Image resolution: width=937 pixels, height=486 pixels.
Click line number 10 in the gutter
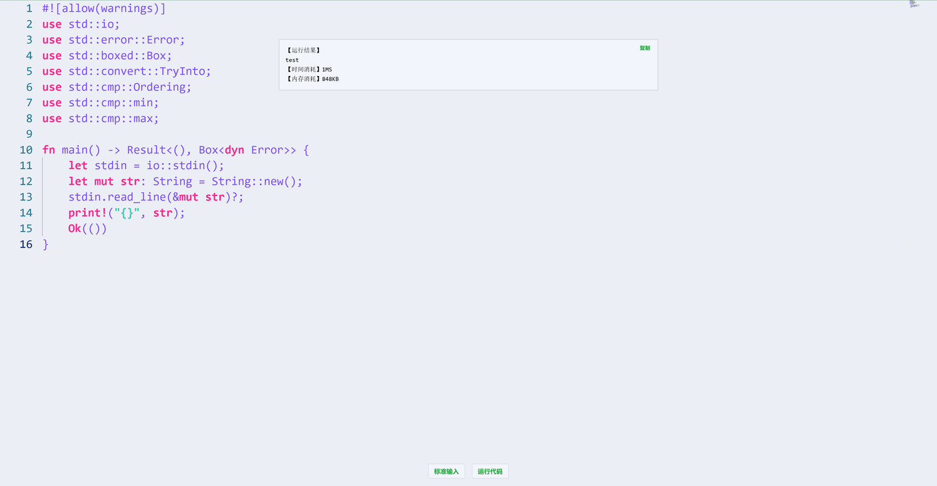point(26,149)
